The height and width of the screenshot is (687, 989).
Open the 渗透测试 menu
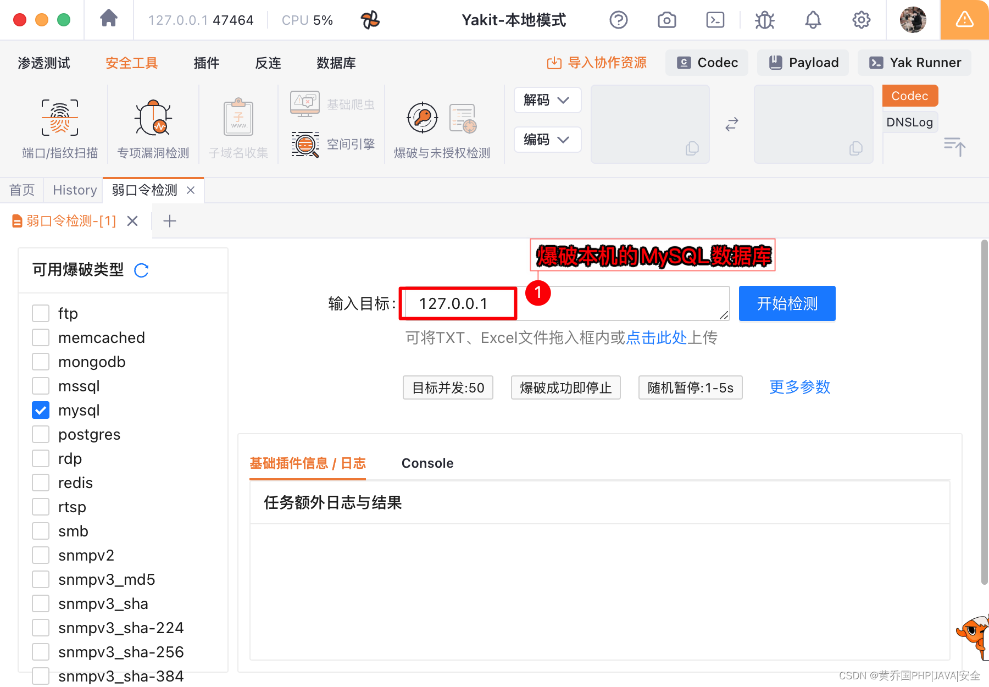[x=44, y=63]
